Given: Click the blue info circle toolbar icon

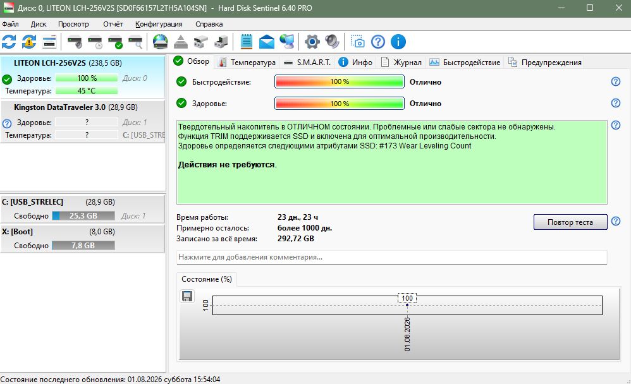Looking at the screenshot, I should [x=398, y=42].
